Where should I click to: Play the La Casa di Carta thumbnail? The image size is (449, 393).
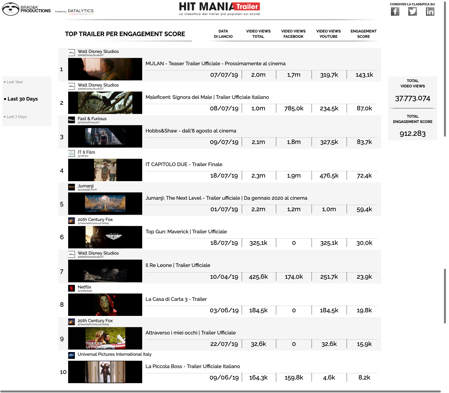pyautogui.click(x=105, y=305)
